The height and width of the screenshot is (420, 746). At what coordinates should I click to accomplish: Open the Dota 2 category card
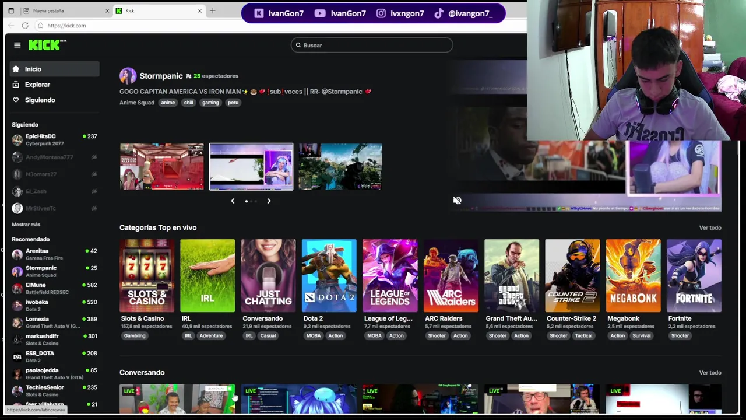click(x=329, y=276)
